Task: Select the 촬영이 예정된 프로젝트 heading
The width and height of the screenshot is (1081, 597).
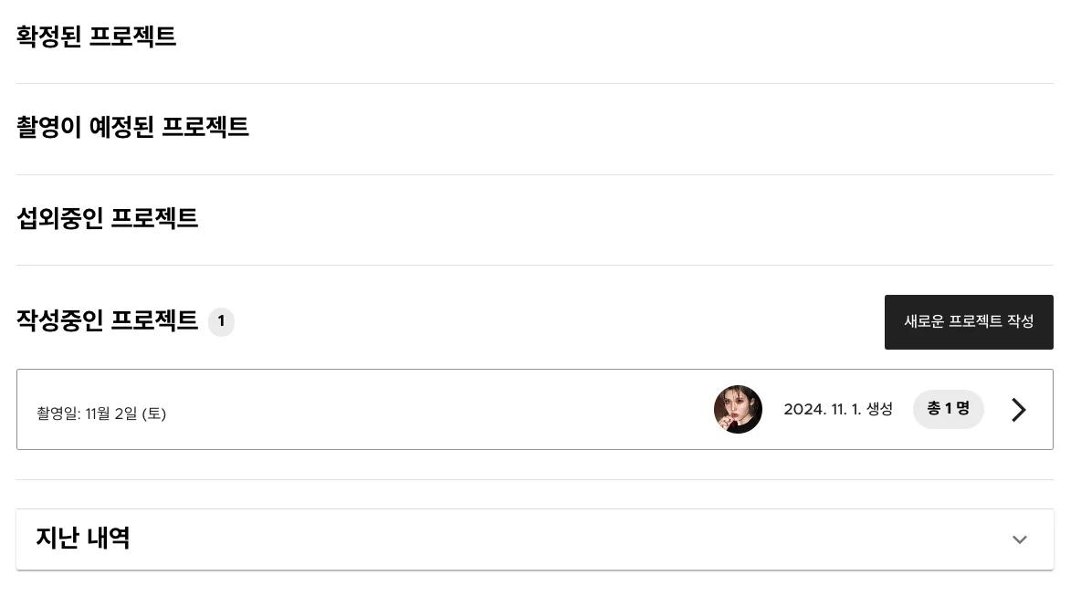Action: [132, 127]
